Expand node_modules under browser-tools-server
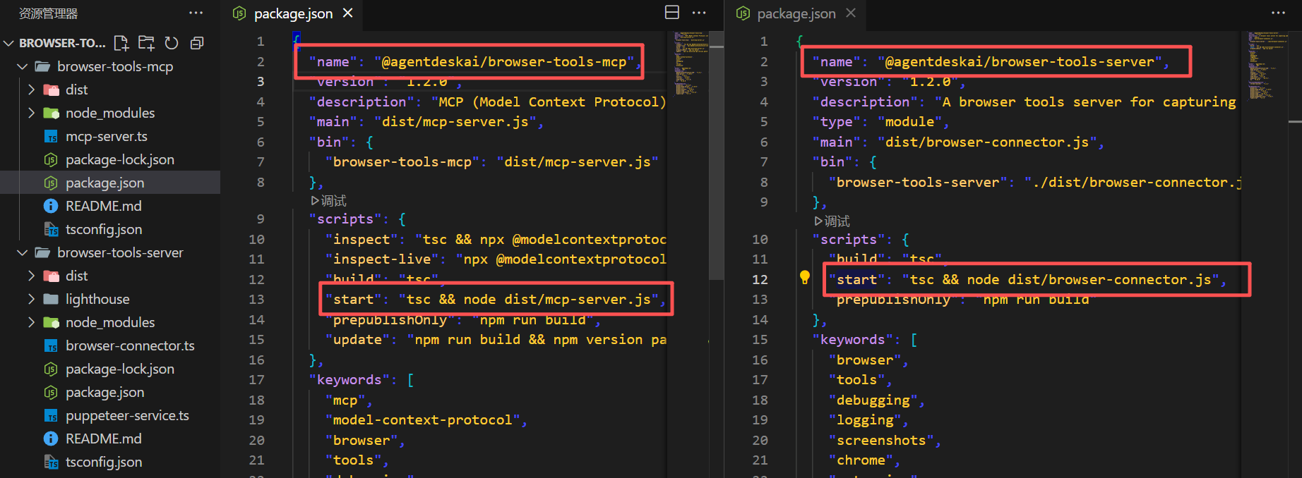 point(31,322)
